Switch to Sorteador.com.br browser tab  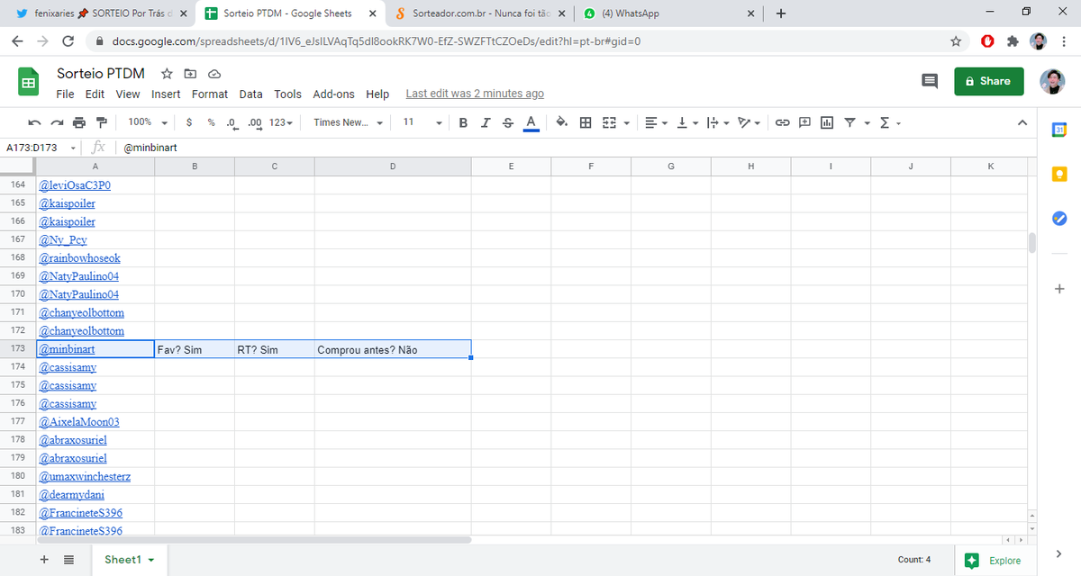[x=482, y=13]
